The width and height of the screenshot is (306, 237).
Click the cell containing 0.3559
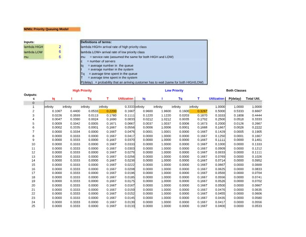[75, 115]
